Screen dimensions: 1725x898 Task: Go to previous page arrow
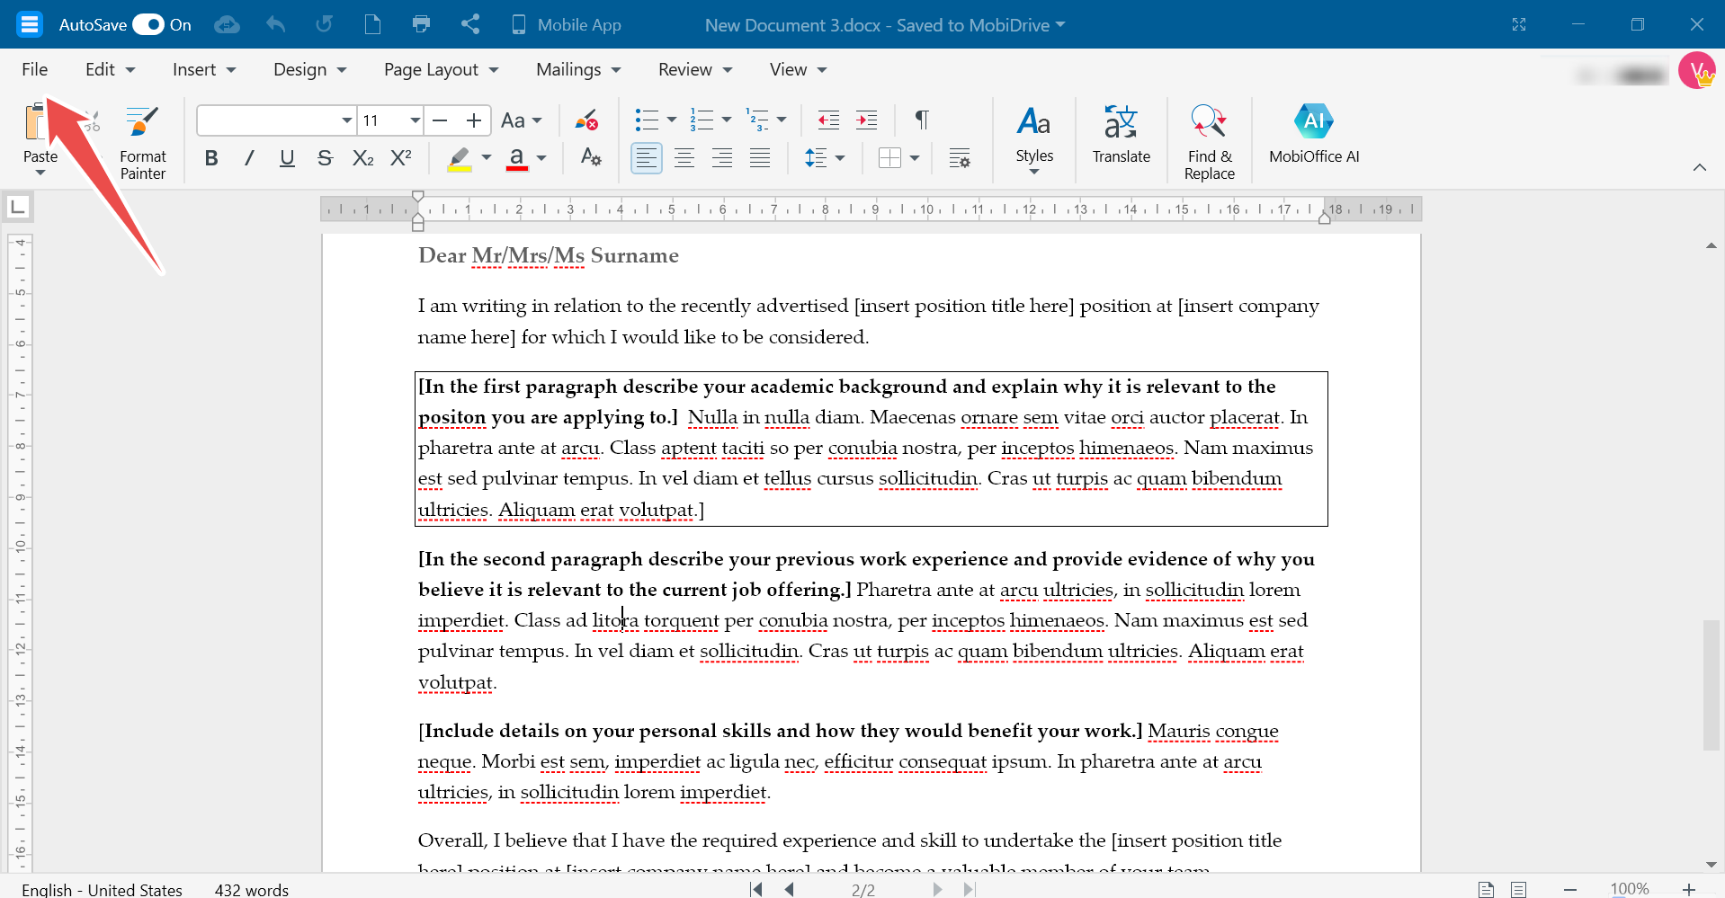[789, 889]
